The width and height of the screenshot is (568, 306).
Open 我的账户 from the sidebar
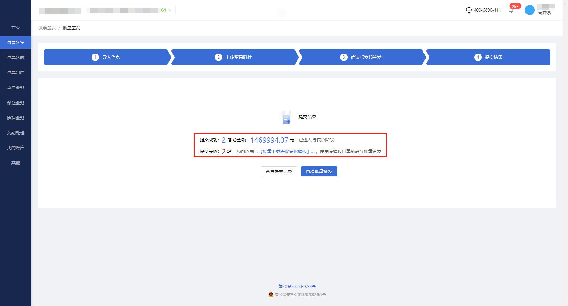pos(16,148)
